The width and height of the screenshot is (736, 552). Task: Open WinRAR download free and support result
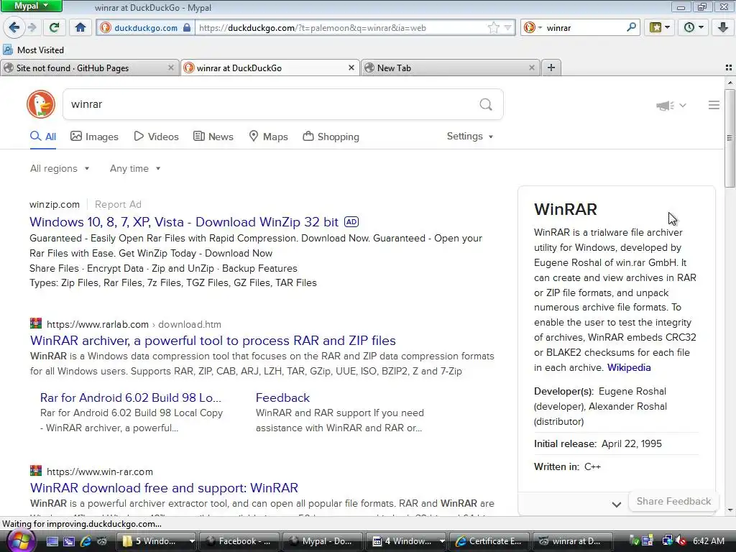coord(164,488)
